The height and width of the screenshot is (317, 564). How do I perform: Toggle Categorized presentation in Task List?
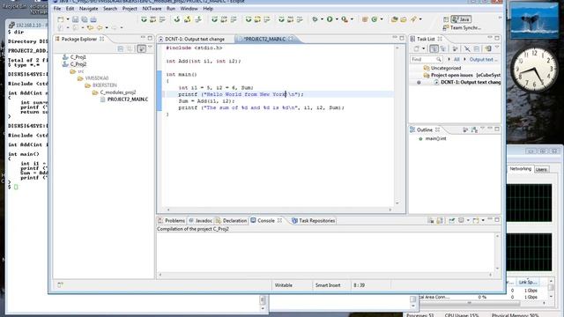pyautogui.click(x=434, y=48)
